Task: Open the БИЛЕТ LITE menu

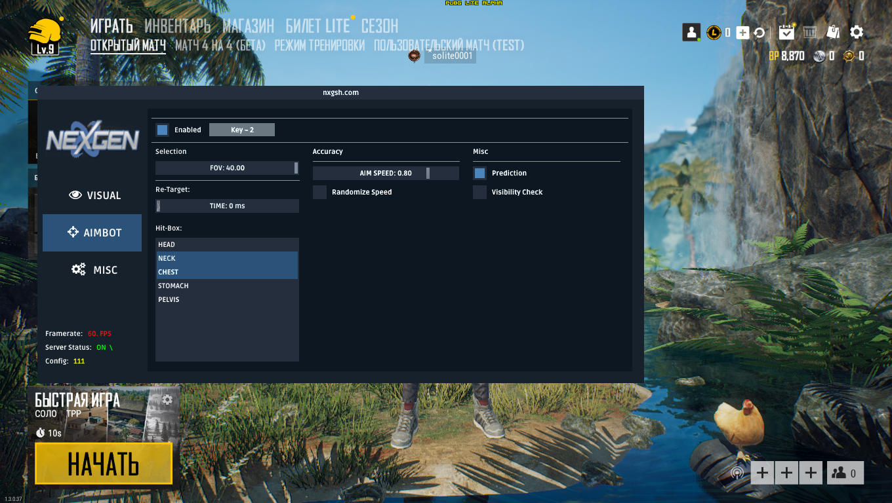Action: pyautogui.click(x=318, y=26)
